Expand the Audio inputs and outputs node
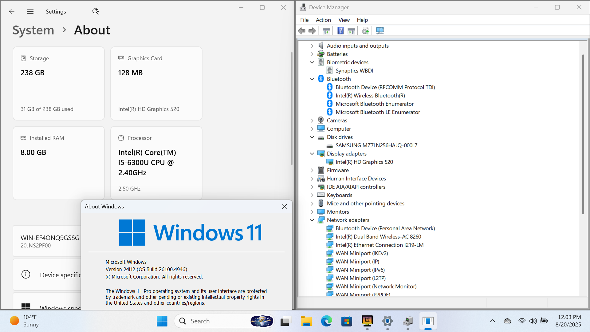The height and width of the screenshot is (332, 590). (x=312, y=46)
